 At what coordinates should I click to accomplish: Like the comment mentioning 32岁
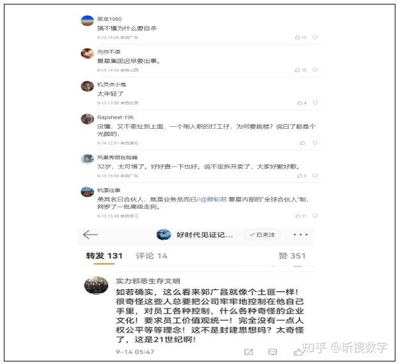pos(302,175)
